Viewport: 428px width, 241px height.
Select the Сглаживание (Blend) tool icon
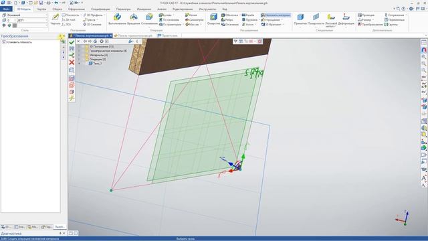tap(149, 17)
